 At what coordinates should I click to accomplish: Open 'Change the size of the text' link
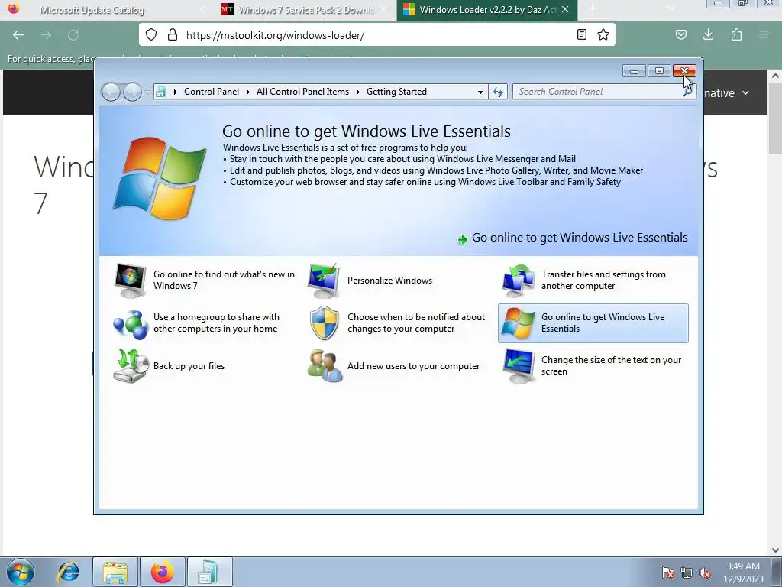pyautogui.click(x=612, y=366)
